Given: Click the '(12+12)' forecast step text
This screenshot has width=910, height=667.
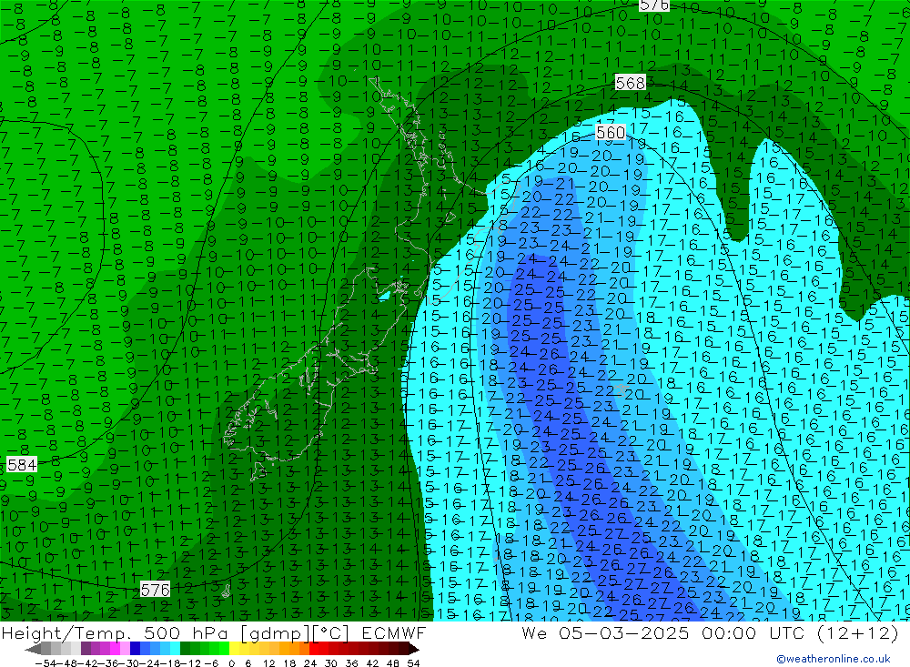Looking at the screenshot, I should (857, 632).
